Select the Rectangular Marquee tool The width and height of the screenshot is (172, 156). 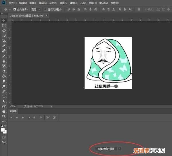coord(4,26)
